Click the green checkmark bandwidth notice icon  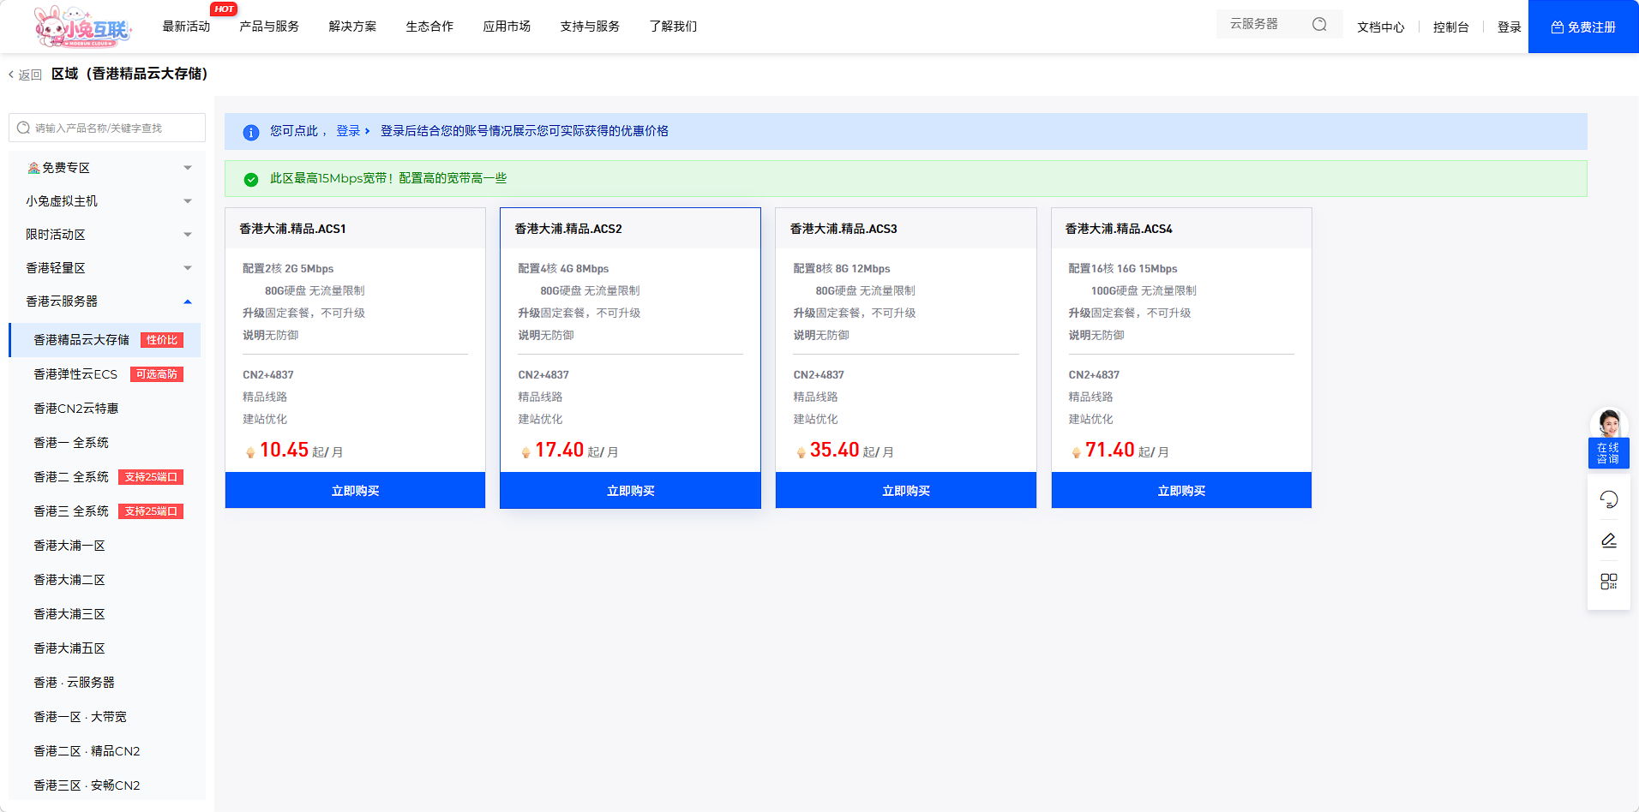coord(250,179)
